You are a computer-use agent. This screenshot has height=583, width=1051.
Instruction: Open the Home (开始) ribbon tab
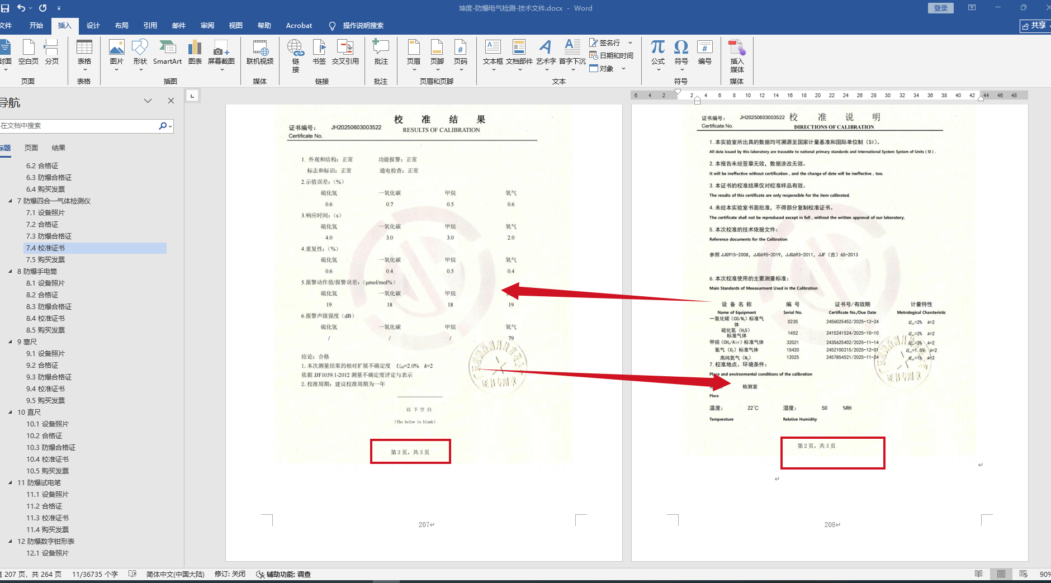click(36, 26)
